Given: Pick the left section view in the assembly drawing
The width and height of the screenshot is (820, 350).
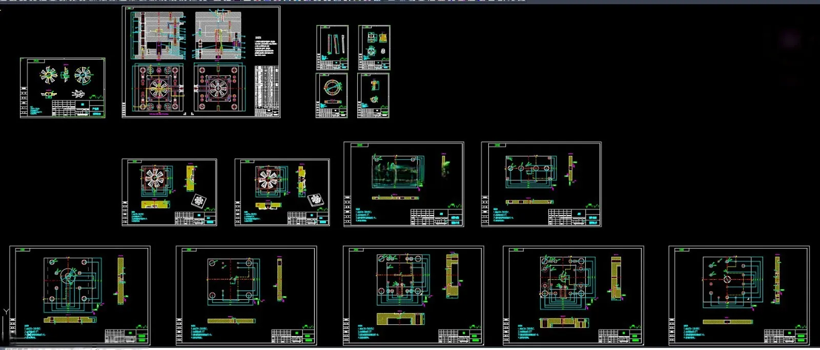Looking at the screenshot, I should (158, 36).
